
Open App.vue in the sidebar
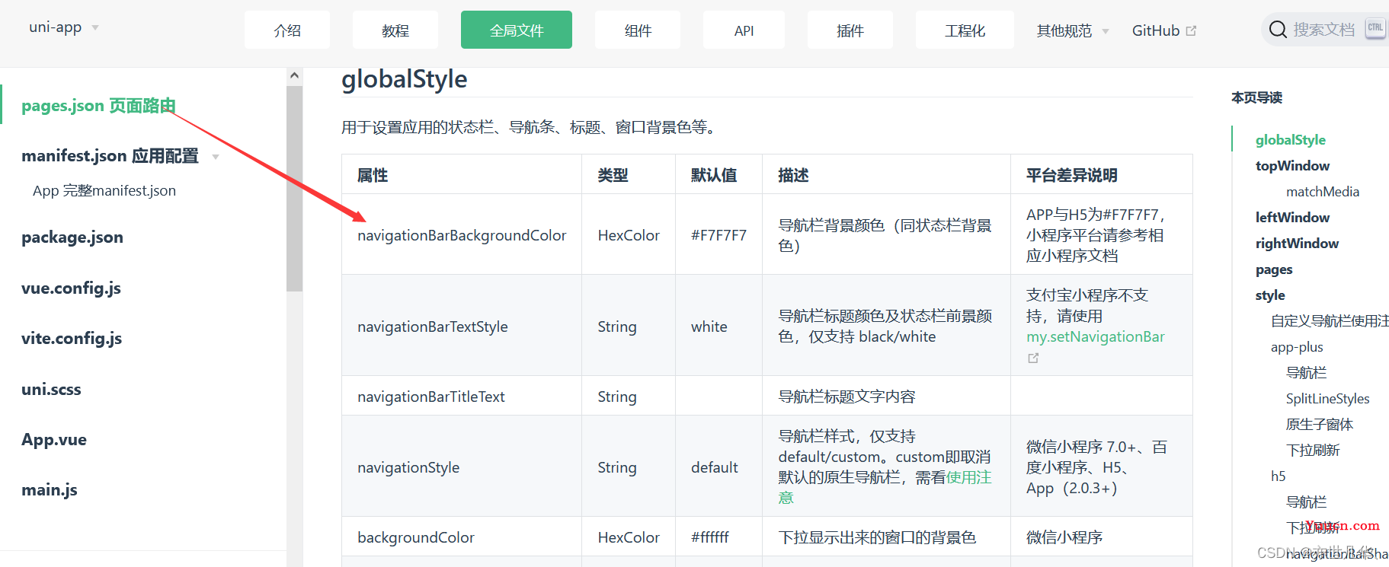[x=54, y=439]
